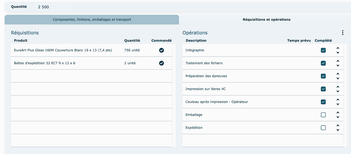Move Préparation des épreuves down with arrow
Viewport: 351px width, 154px height.
coord(338,78)
